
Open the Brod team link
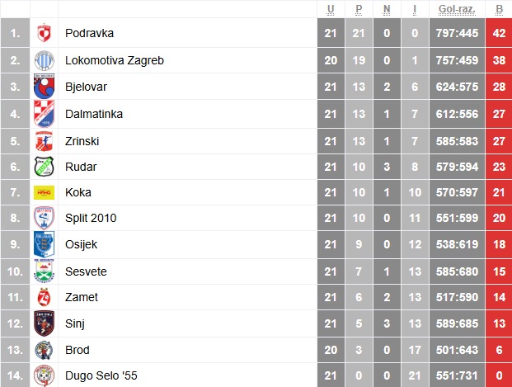point(78,351)
